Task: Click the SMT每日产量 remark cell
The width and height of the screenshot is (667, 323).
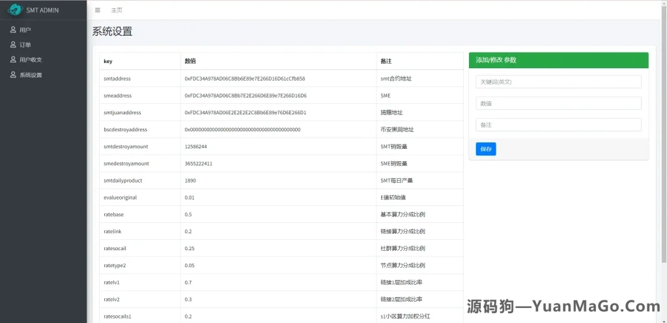Action: point(420,181)
